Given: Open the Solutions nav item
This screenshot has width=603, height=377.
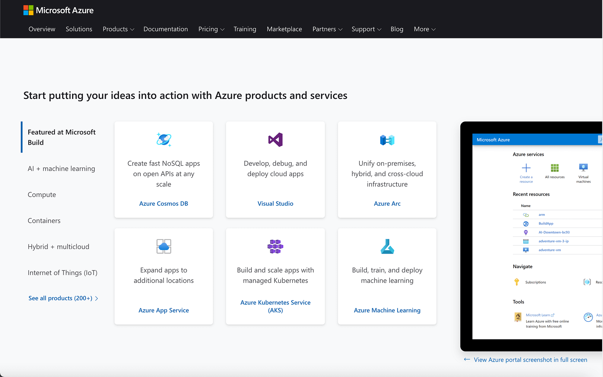Looking at the screenshot, I should [79, 29].
